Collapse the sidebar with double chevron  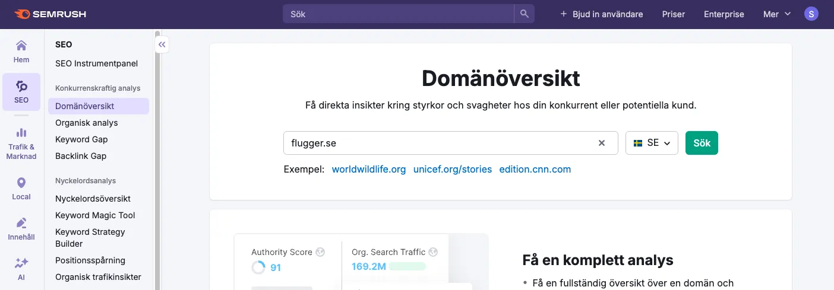tap(162, 44)
